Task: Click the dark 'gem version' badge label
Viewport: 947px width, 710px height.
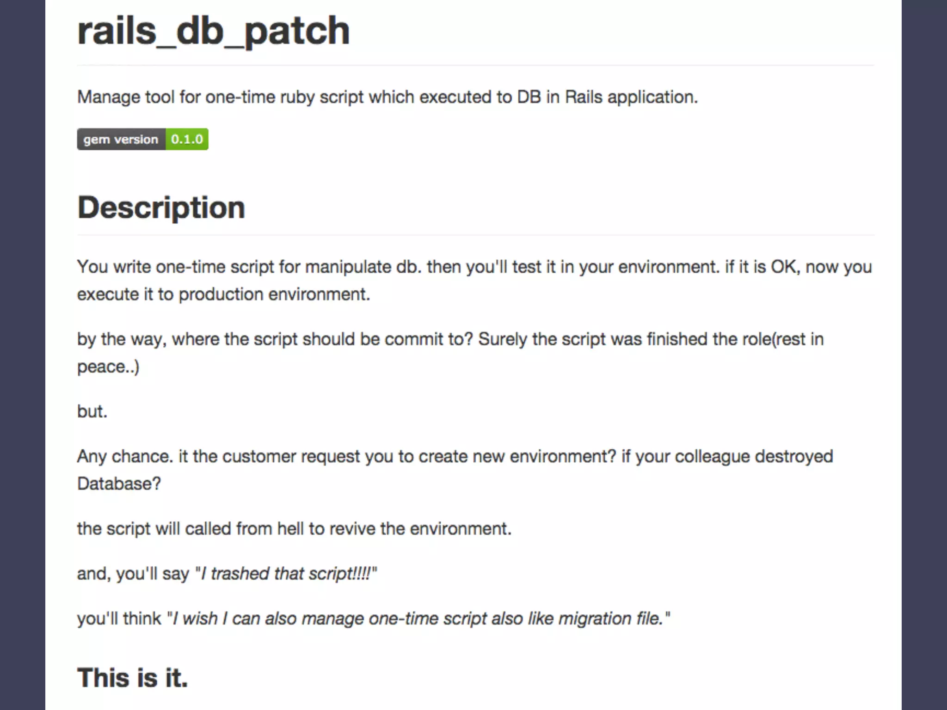Action: pos(121,139)
